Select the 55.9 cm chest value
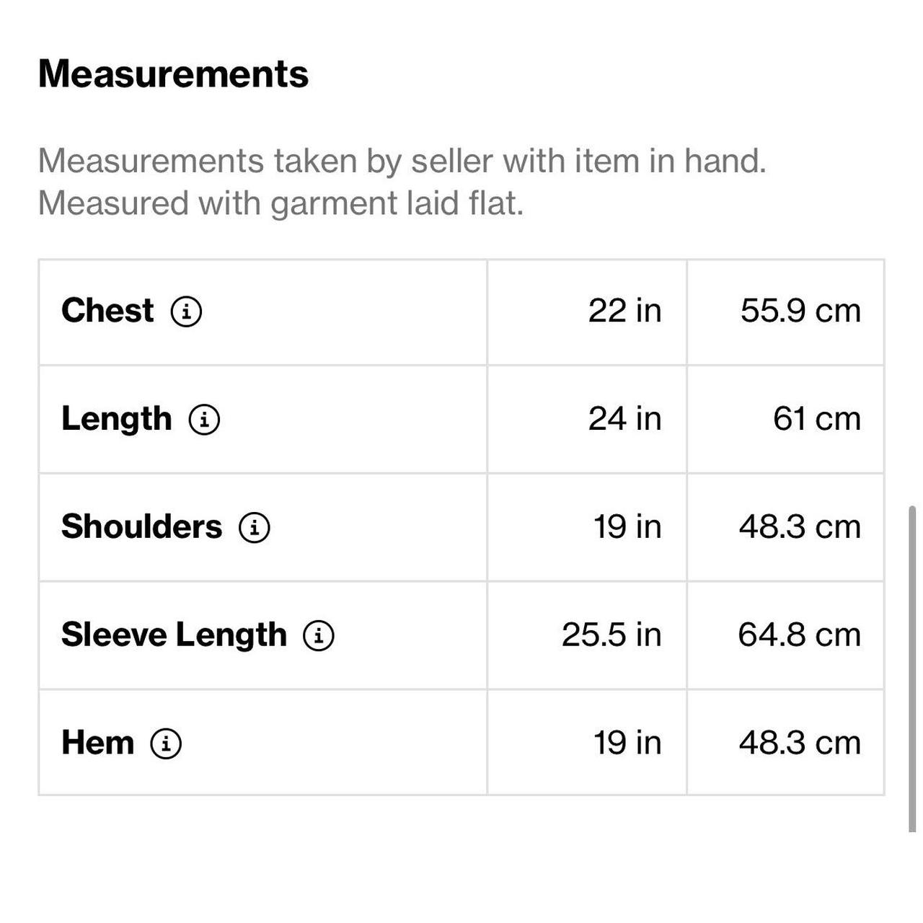The width and height of the screenshot is (923, 923). pyautogui.click(x=800, y=311)
